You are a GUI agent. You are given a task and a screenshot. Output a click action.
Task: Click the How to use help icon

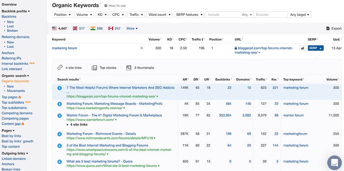(x=106, y=6)
